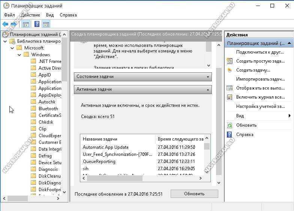
Task: Click the Defrag folder icon
Action: 33,156
